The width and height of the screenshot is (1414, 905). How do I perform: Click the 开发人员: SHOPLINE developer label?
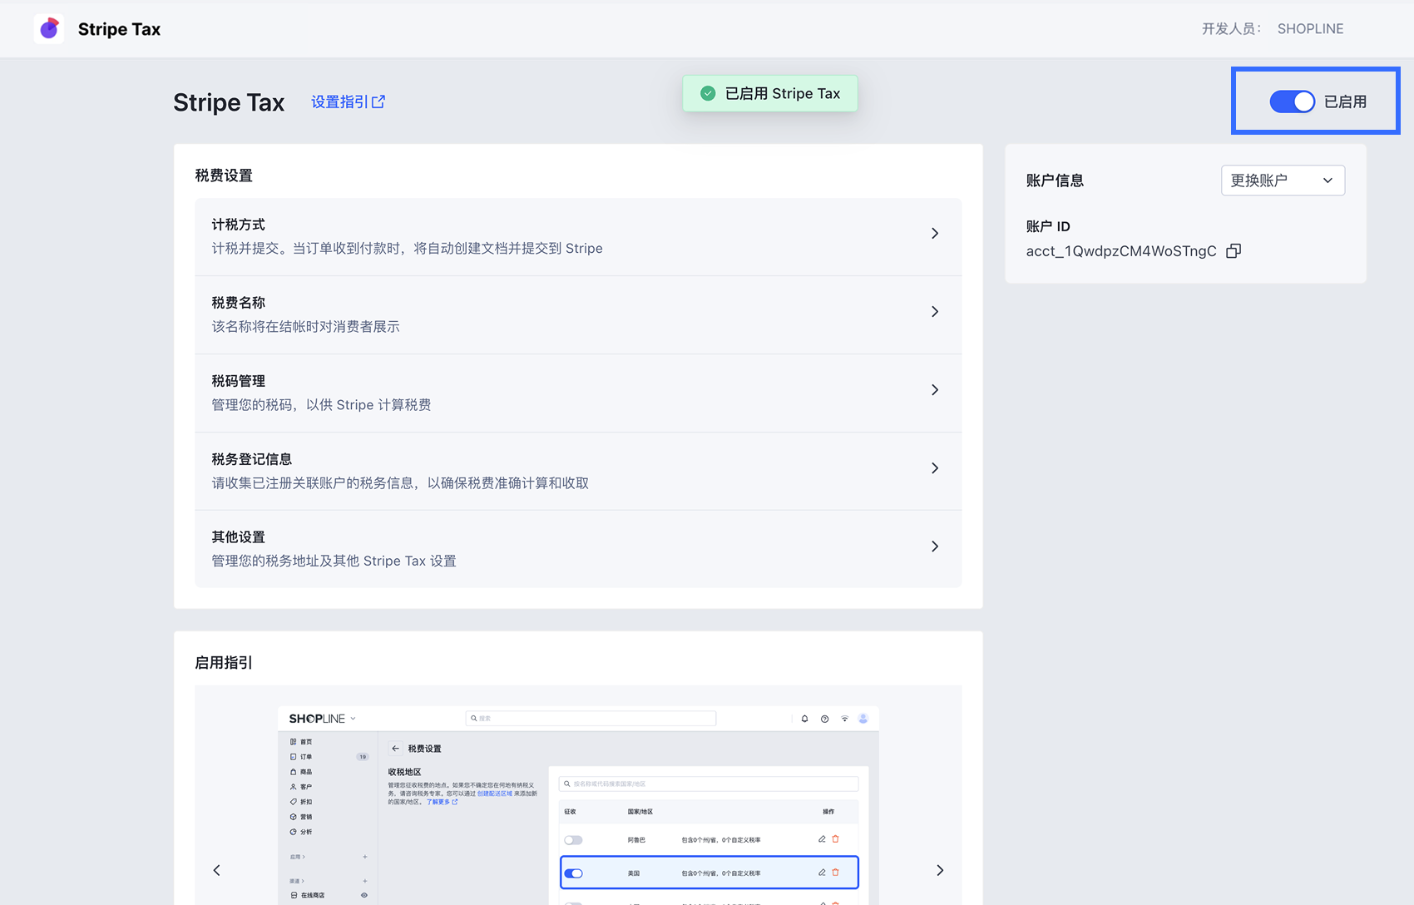tap(1273, 29)
